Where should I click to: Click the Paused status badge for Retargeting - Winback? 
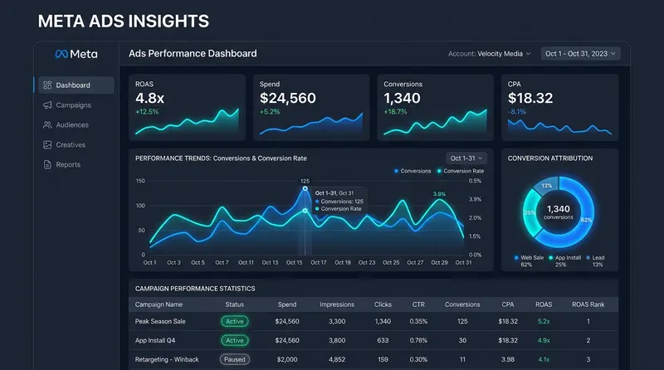pos(235,359)
